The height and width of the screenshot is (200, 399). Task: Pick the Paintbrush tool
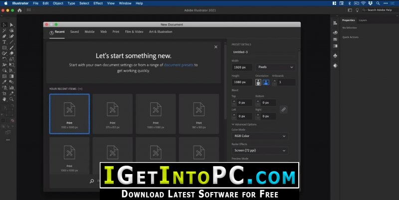coord(11,47)
